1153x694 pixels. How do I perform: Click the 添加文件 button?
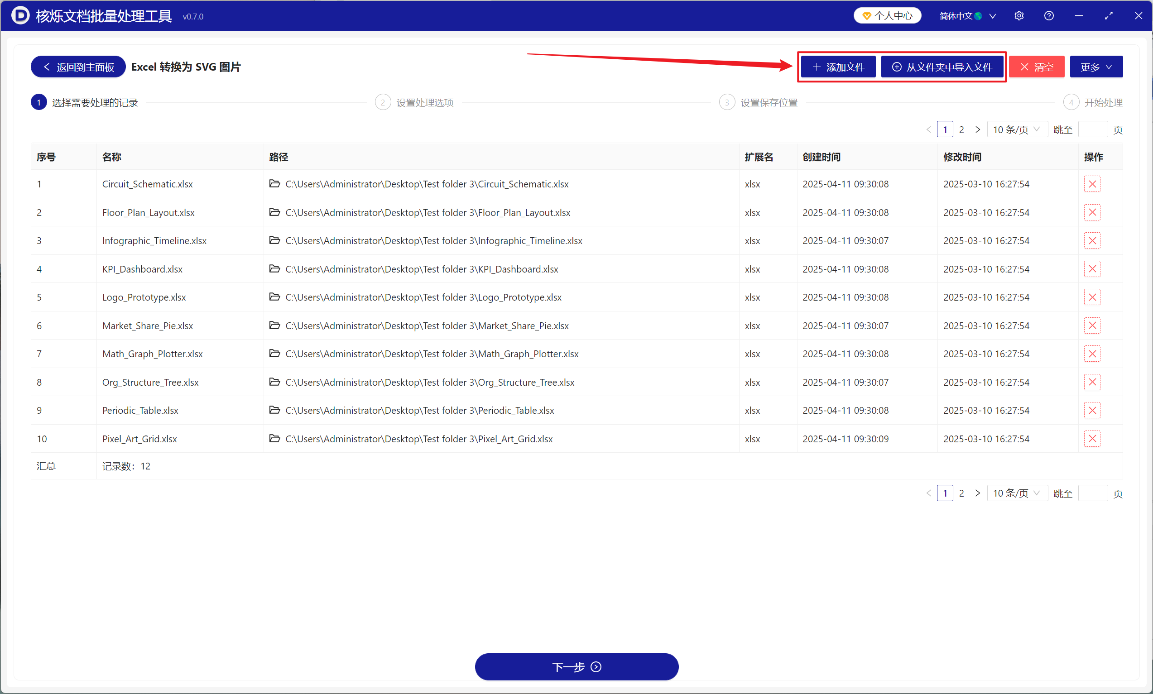pos(838,67)
